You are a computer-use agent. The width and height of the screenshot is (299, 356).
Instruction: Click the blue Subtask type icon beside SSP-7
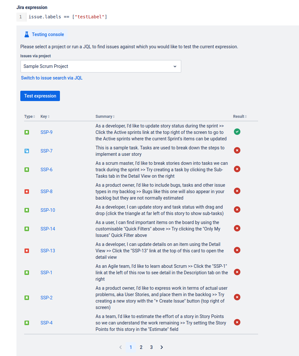pyautogui.click(x=27, y=151)
